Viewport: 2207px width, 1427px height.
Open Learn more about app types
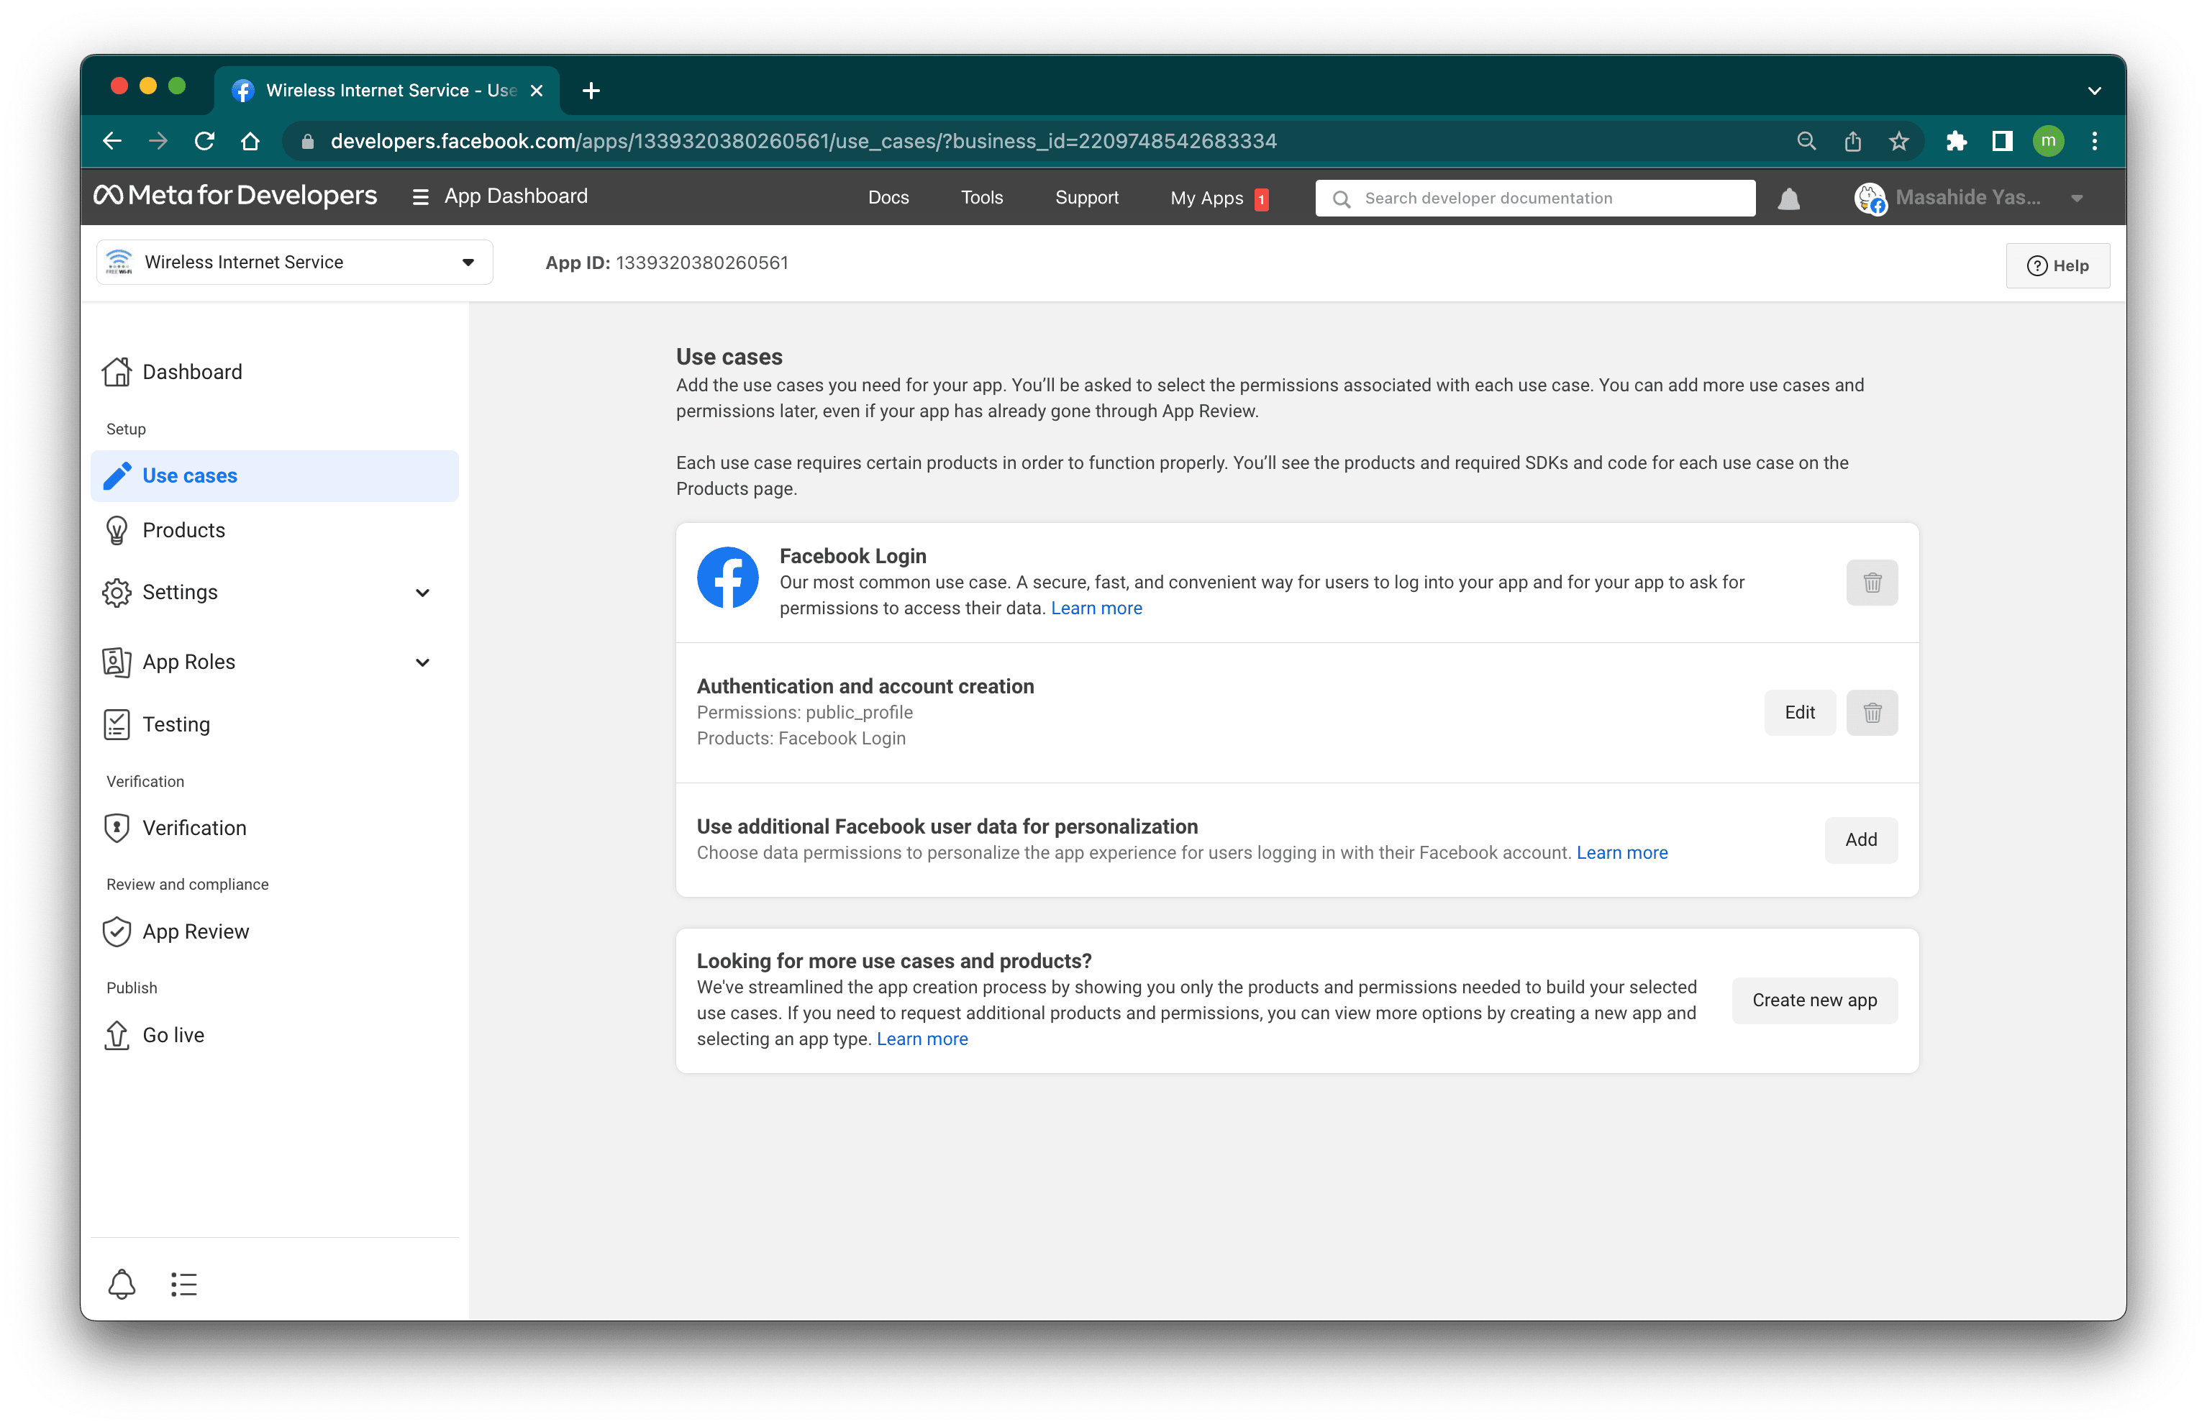pyautogui.click(x=922, y=1039)
